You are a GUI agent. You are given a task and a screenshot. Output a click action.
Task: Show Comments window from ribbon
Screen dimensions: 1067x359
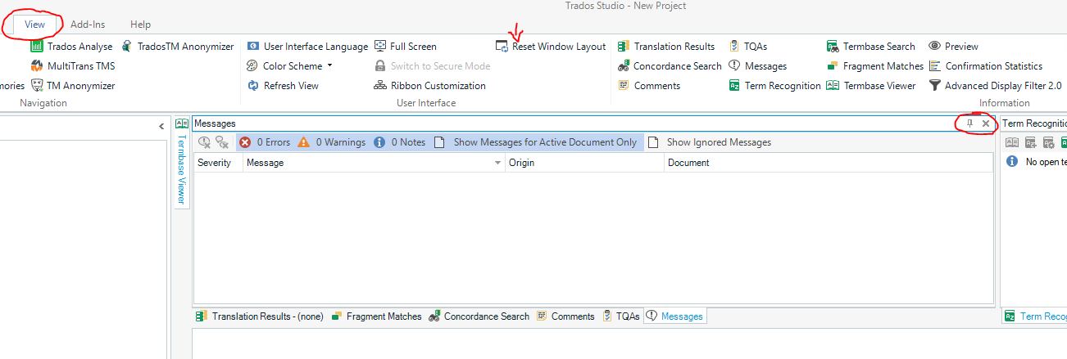(x=648, y=86)
